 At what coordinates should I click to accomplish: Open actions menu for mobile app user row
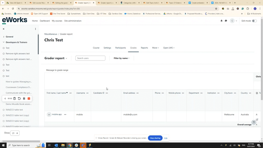[65, 114]
